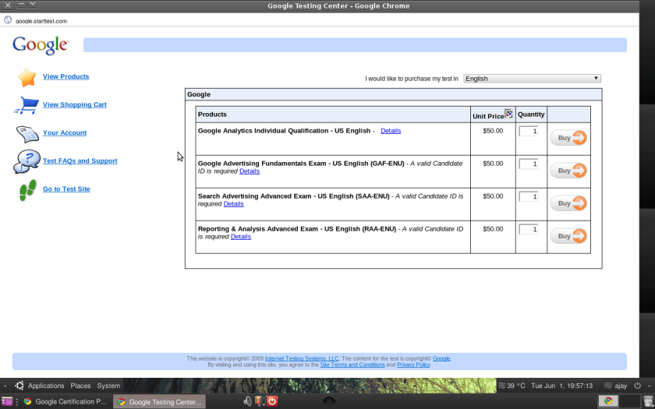Click the shopping cart icon

click(27, 104)
